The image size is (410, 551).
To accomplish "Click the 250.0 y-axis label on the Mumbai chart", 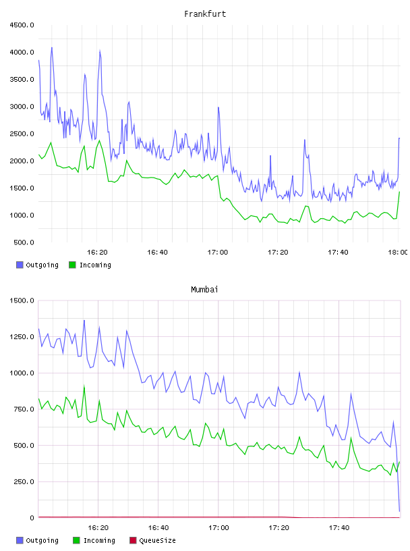I will tap(24, 481).
